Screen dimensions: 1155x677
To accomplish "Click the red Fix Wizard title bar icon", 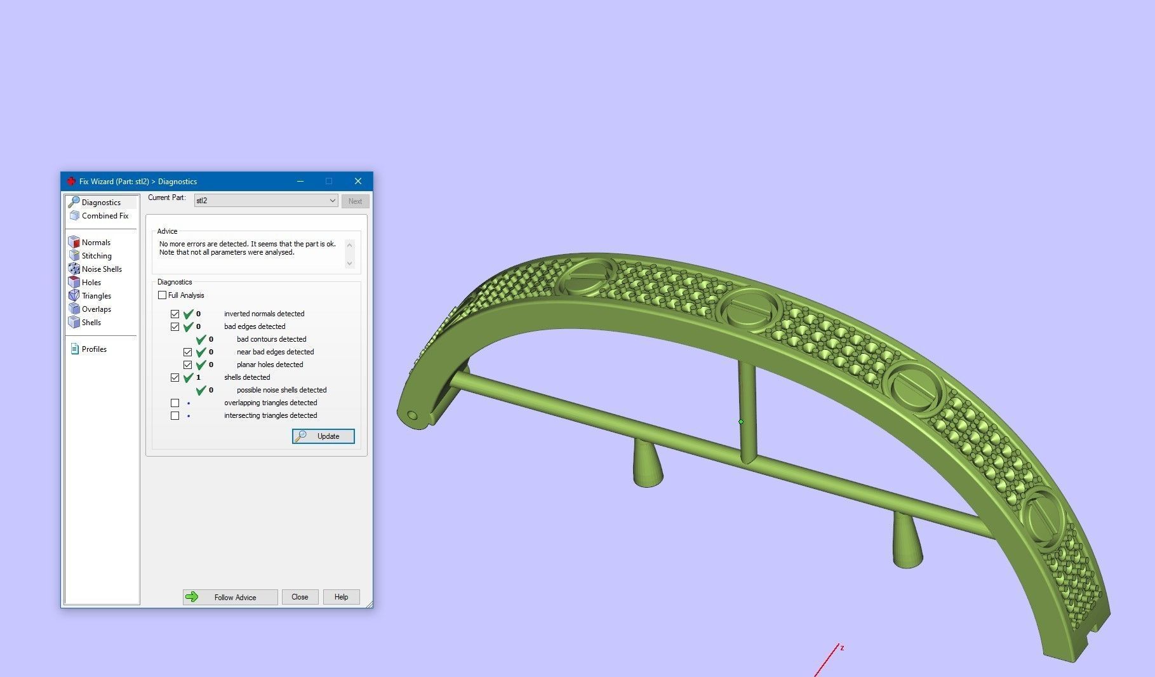I will [x=71, y=181].
